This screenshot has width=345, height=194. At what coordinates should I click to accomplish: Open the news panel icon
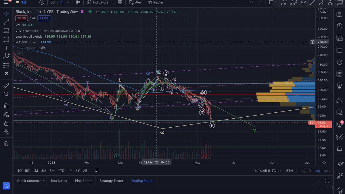(x=339, y=38)
